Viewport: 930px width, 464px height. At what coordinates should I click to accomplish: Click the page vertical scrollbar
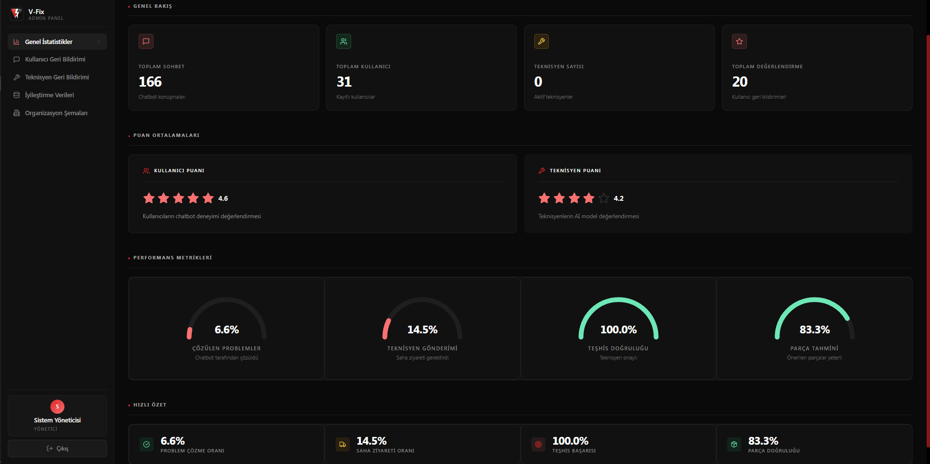[928, 242]
